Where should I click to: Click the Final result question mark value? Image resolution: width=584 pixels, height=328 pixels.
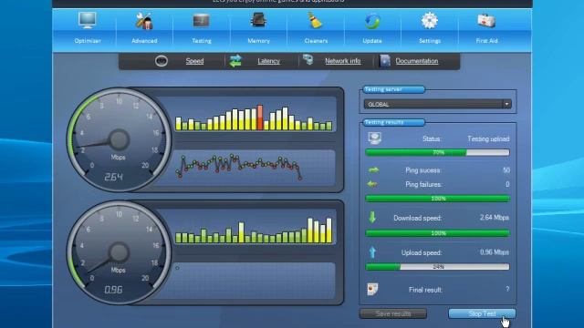(x=507, y=289)
